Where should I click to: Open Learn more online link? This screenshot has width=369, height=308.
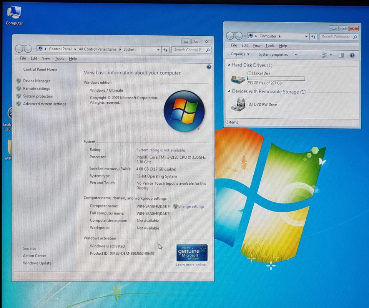(192, 265)
